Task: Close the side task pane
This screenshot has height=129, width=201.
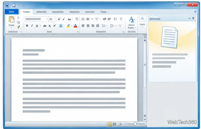Action: pyautogui.click(x=193, y=18)
